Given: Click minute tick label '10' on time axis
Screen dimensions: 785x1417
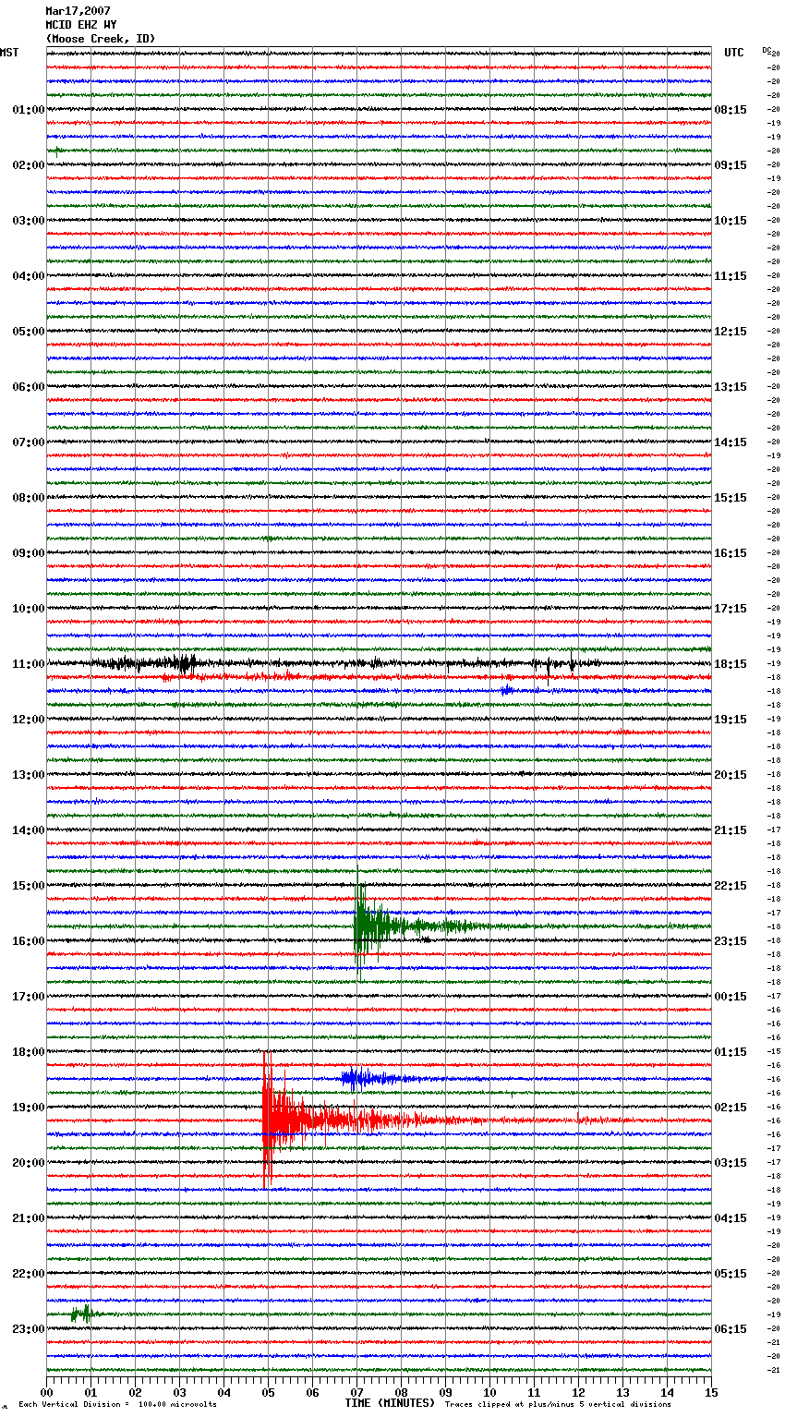Looking at the screenshot, I should coord(489,1391).
